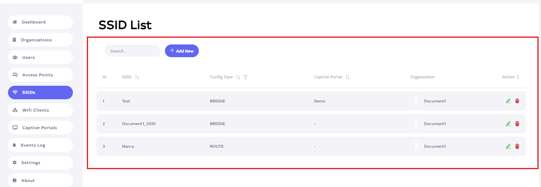Screen dimensions: 541x187
Task: Click the Document1 avatar in Nancy row
Action: coord(416,147)
